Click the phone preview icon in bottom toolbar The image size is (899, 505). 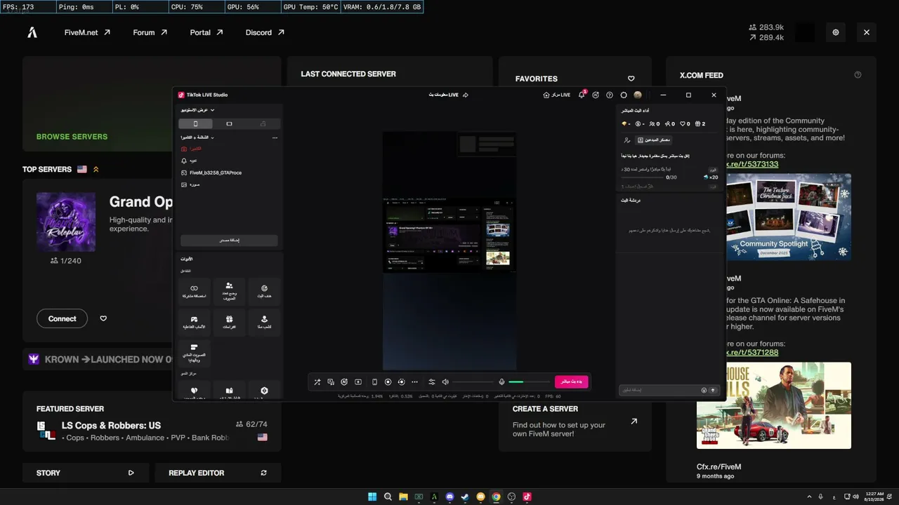(x=374, y=382)
